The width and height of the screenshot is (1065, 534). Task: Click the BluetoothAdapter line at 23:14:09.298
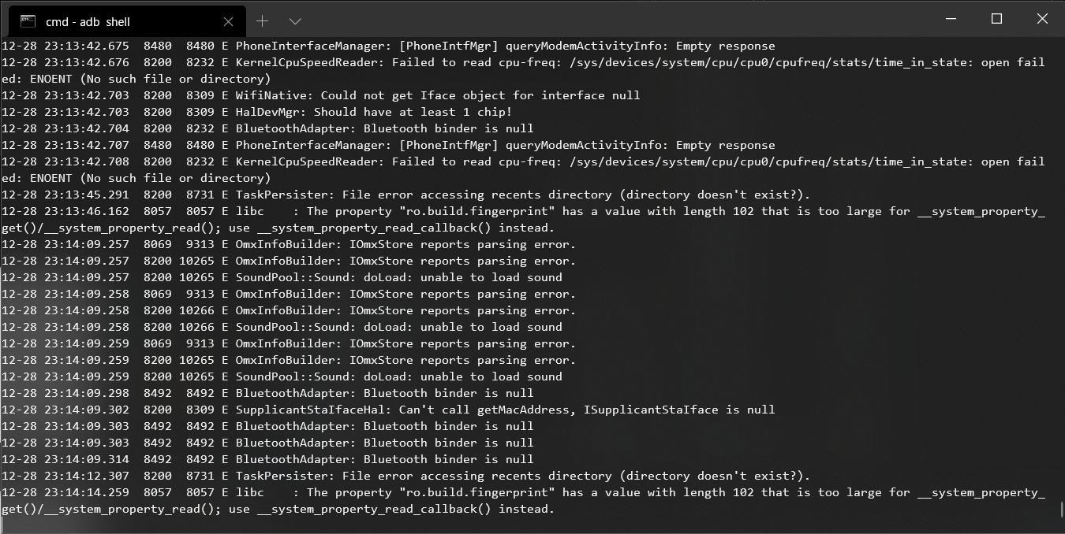click(x=267, y=393)
